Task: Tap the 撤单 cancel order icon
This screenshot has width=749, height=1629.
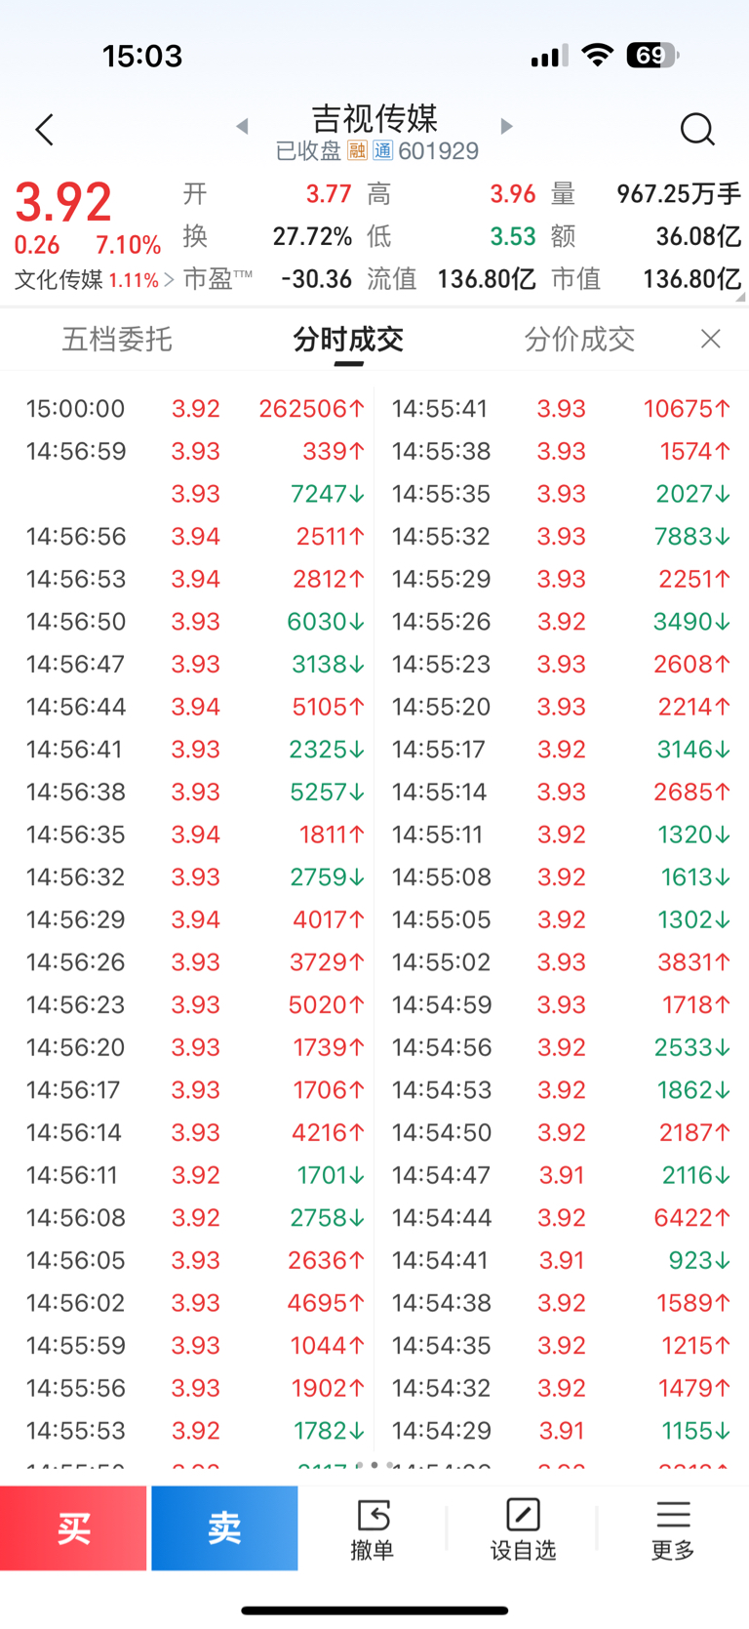Action: click(x=373, y=1528)
